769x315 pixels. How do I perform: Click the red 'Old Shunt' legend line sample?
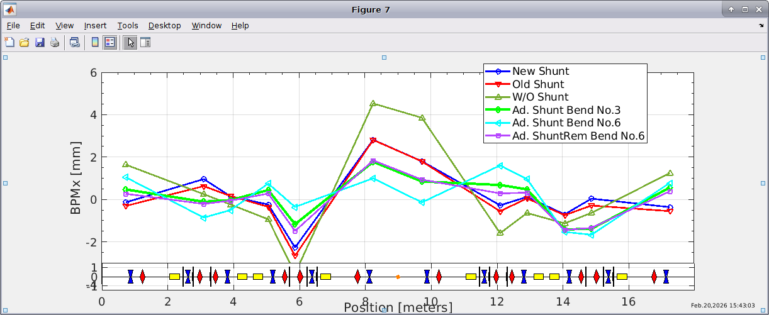(x=498, y=84)
